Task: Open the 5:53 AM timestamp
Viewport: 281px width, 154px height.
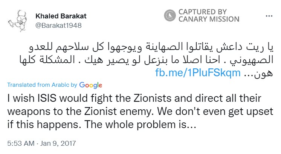Action: tap(21, 143)
